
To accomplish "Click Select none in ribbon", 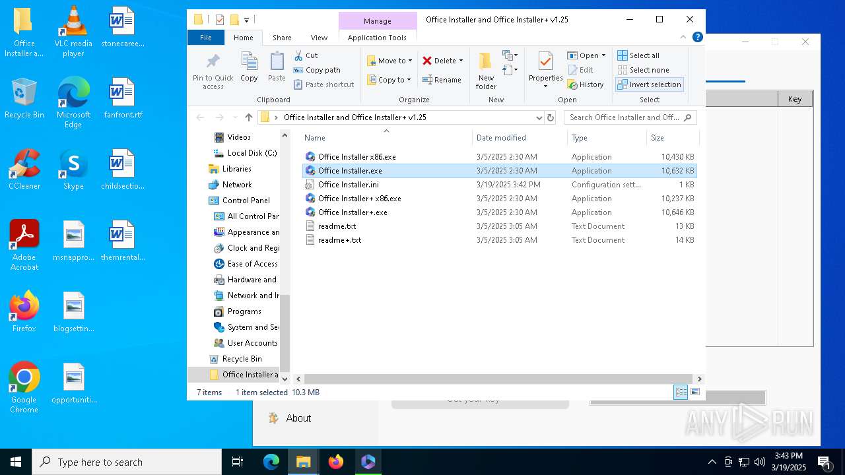I will [643, 70].
